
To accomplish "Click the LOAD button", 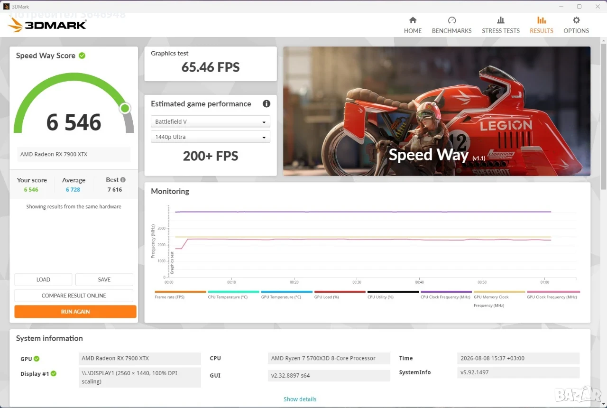I will (43, 279).
